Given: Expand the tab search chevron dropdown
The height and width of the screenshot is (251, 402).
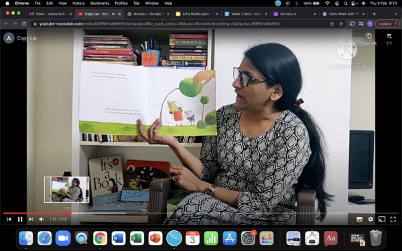Looking at the screenshot, I should tap(395, 14).
